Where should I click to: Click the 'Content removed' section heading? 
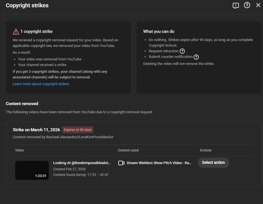pos(22,104)
